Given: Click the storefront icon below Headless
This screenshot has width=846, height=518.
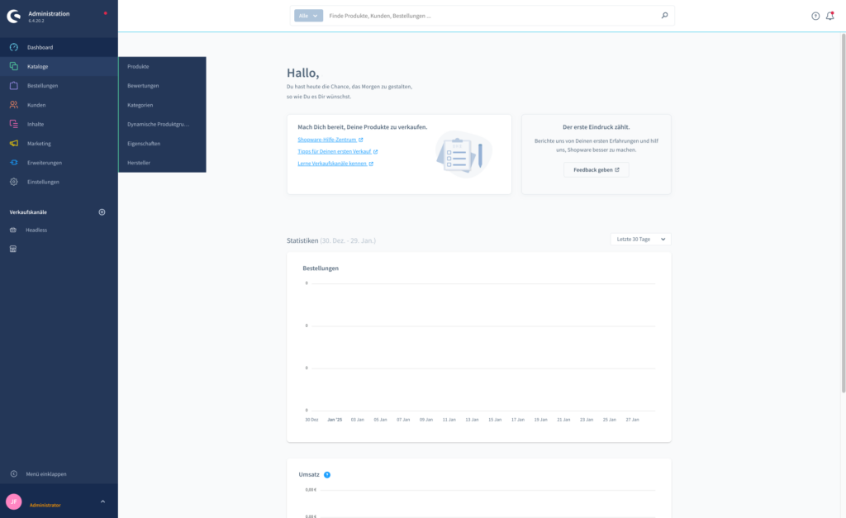Looking at the screenshot, I should point(13,249).
